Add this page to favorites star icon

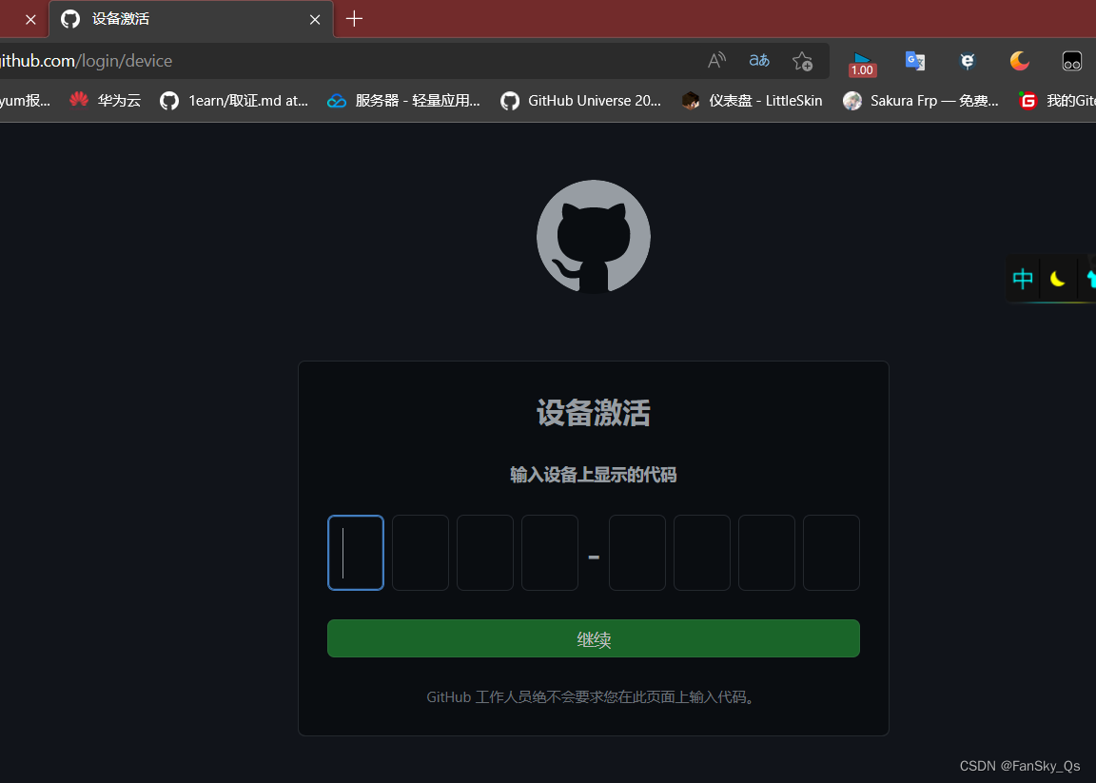tap(802, 62)
